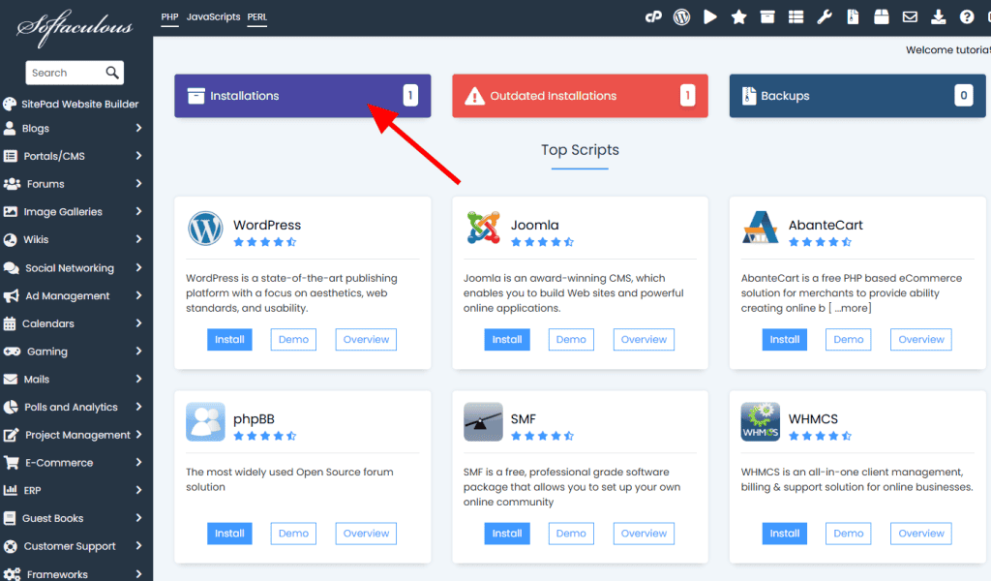The image size is (991, 581).
Task: Switch to the JavaScripts tab
Action: tap(213, 17)
